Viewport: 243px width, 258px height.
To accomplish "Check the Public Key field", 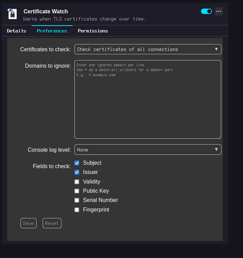I will [x=77, y=191].
